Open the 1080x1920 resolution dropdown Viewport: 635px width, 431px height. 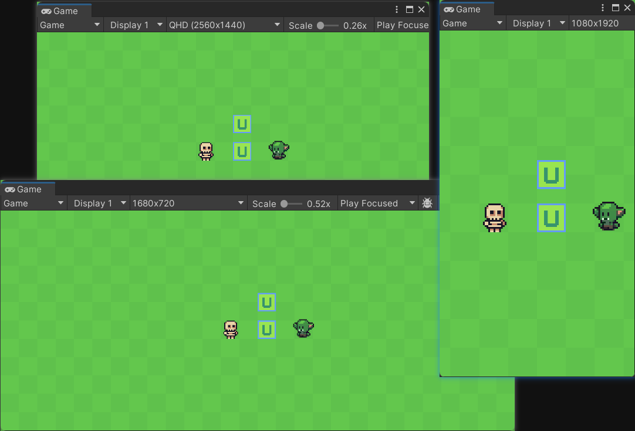[x=602, y=23]
